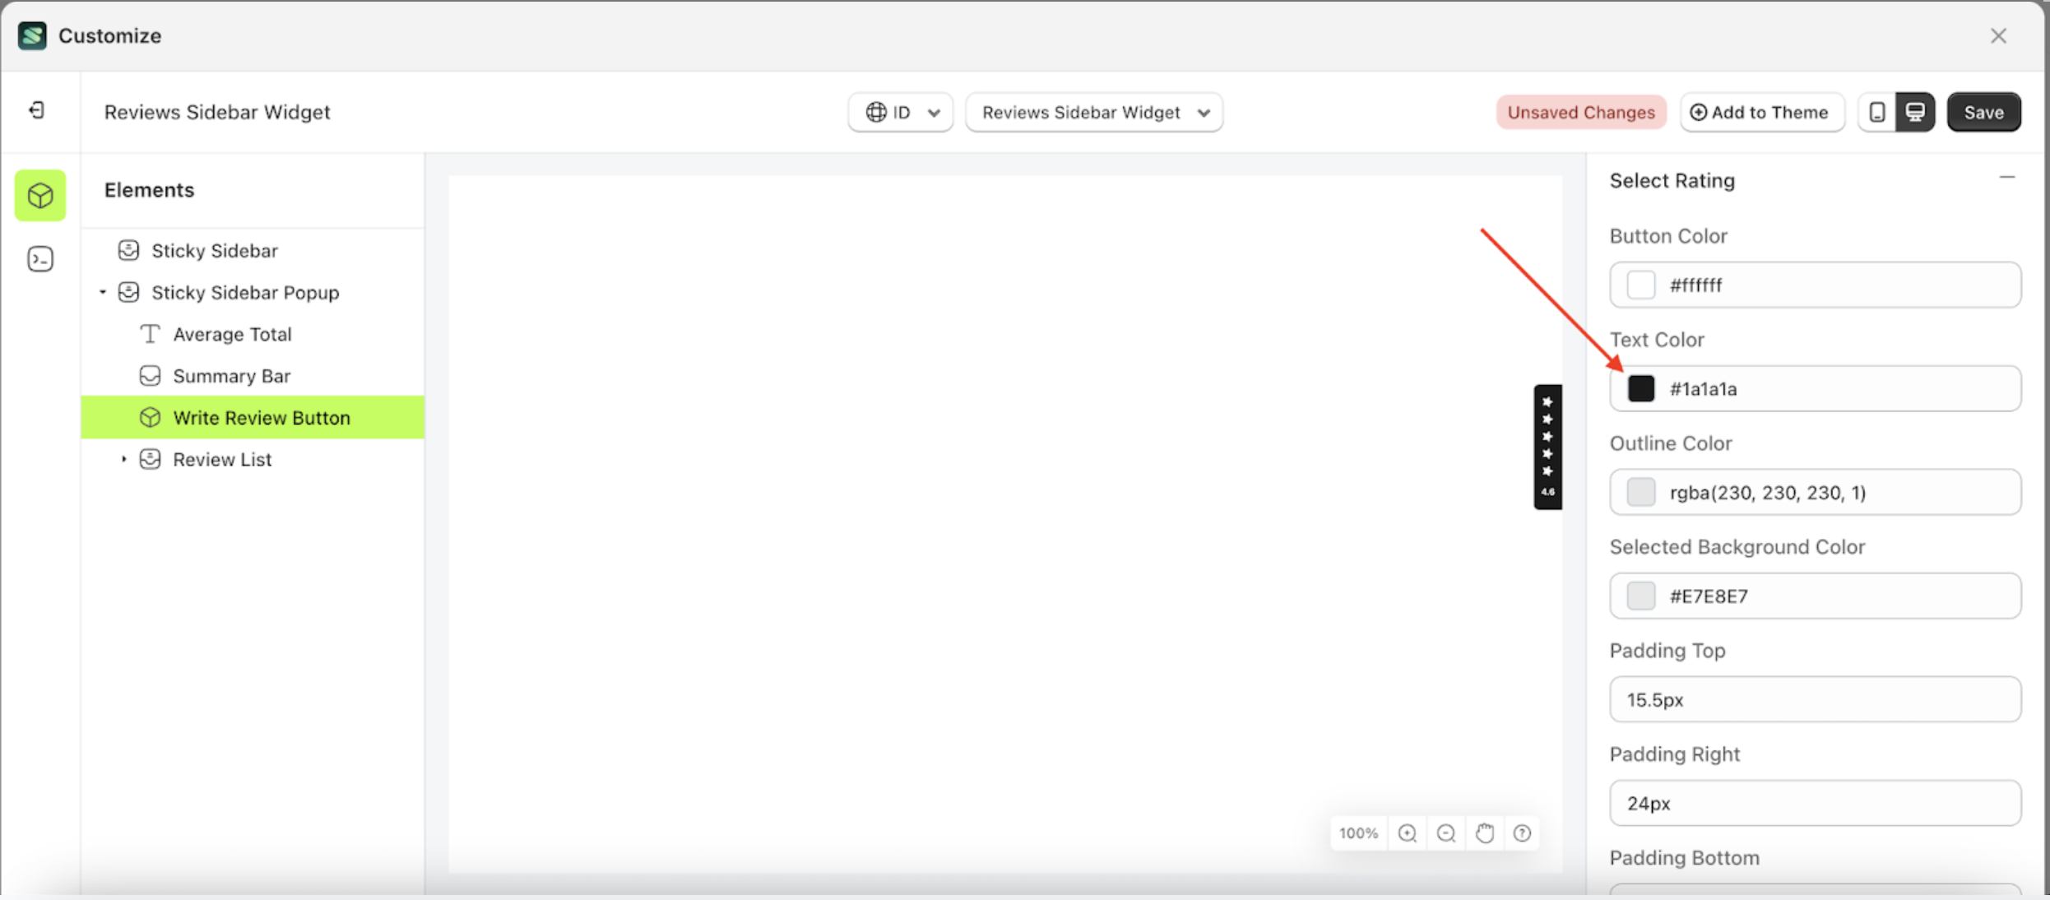Toggle the Outline Color swatch checkbox
Screen dimensions: 2050x900
1642,492
